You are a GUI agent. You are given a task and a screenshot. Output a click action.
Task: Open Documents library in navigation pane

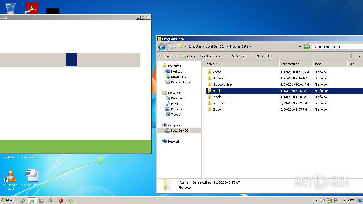(x=176, y=98)
